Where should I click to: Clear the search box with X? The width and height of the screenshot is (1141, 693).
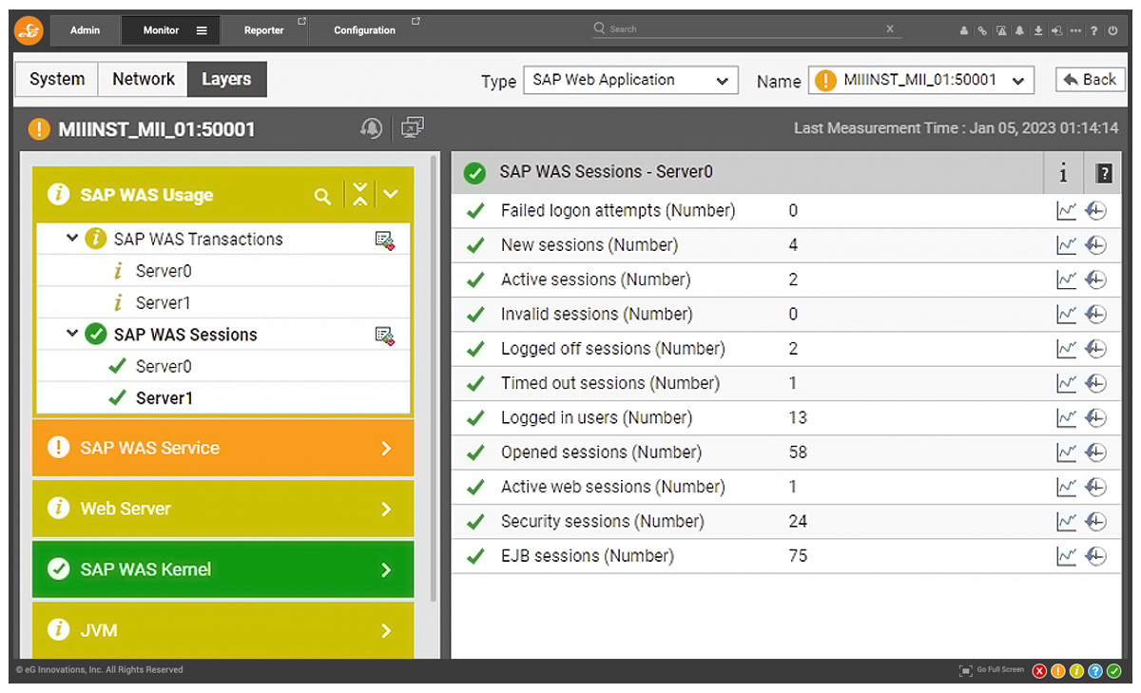tap(890, 29)
